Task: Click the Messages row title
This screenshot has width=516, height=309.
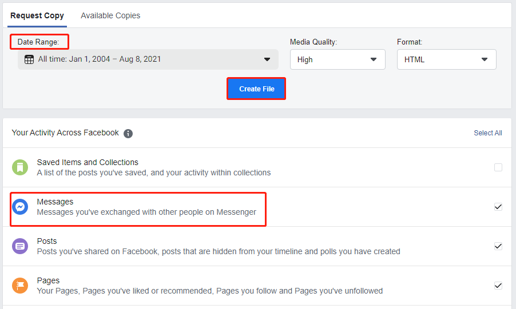Action: [x=55, y=202]
